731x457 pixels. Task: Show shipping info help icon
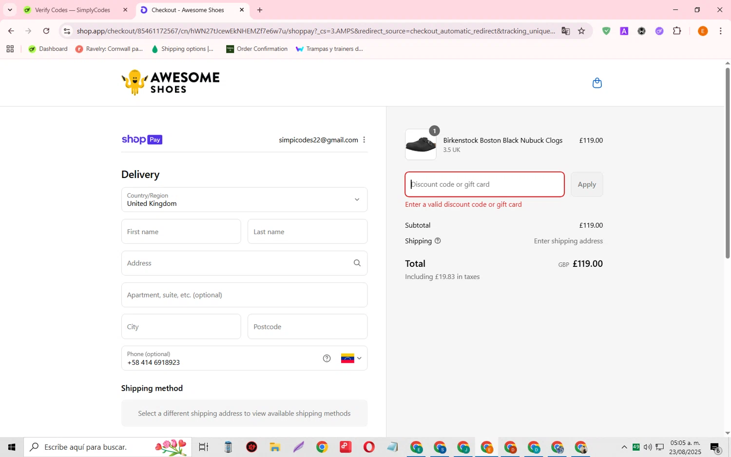tap(438, 241)
